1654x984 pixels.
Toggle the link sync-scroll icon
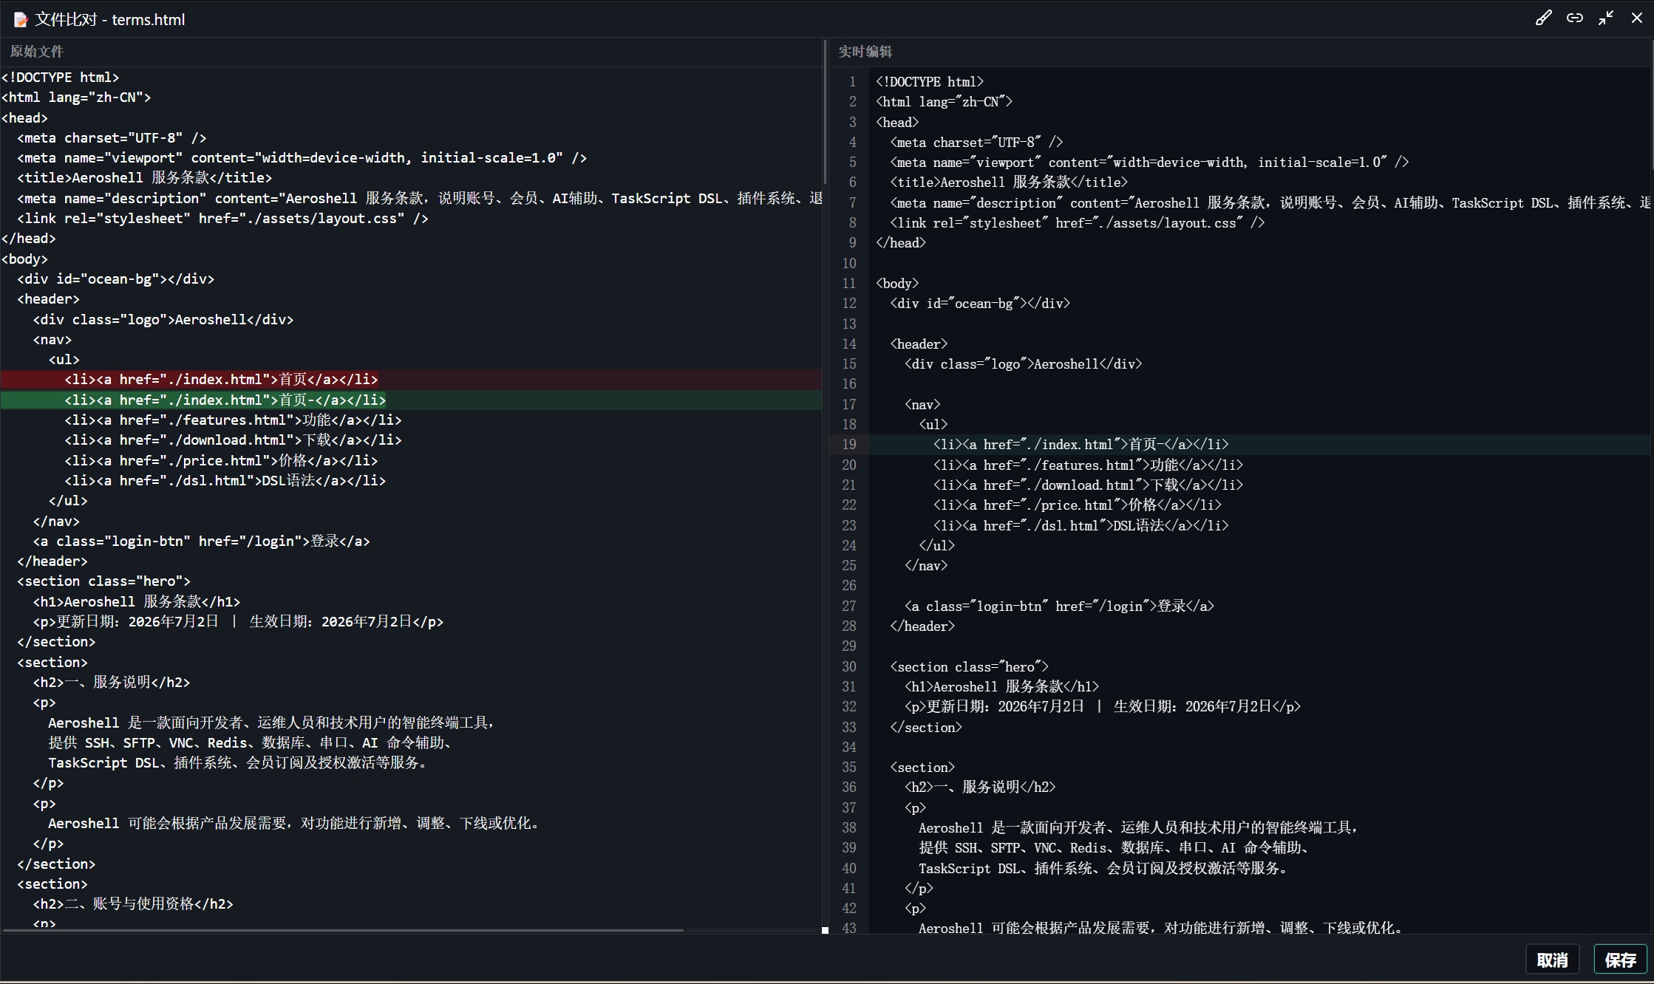click(x=1575, y=18)
